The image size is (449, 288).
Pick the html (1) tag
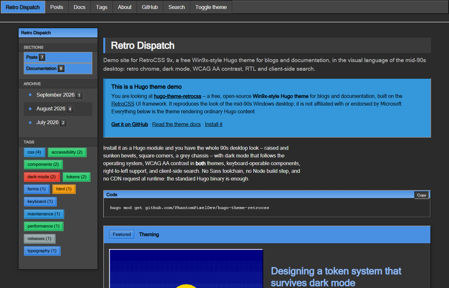[64, 189]
